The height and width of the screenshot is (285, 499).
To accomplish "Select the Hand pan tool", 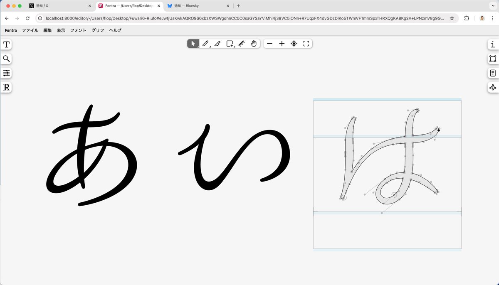I will (254, 44).
